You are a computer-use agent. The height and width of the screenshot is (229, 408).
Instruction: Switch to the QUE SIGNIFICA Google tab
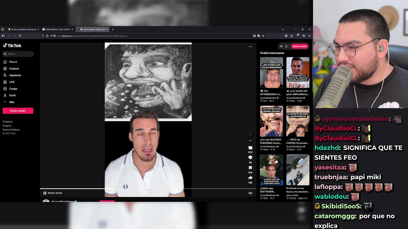[57, 29]
